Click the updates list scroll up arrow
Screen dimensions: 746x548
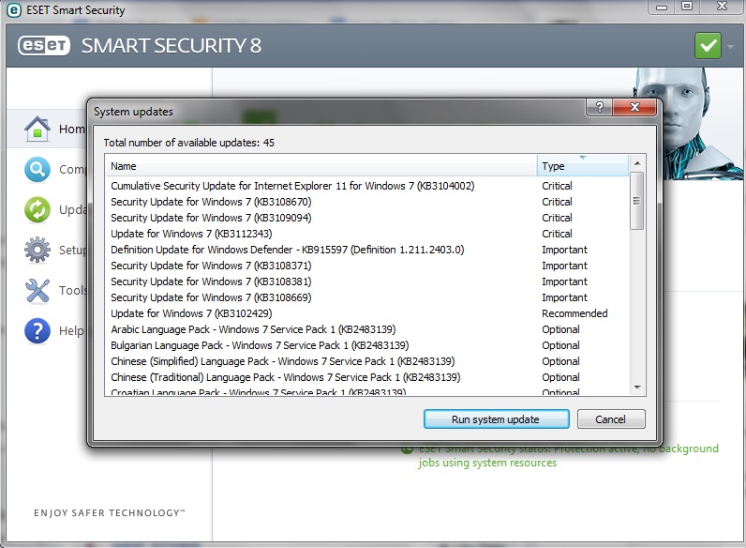[637, 163]
